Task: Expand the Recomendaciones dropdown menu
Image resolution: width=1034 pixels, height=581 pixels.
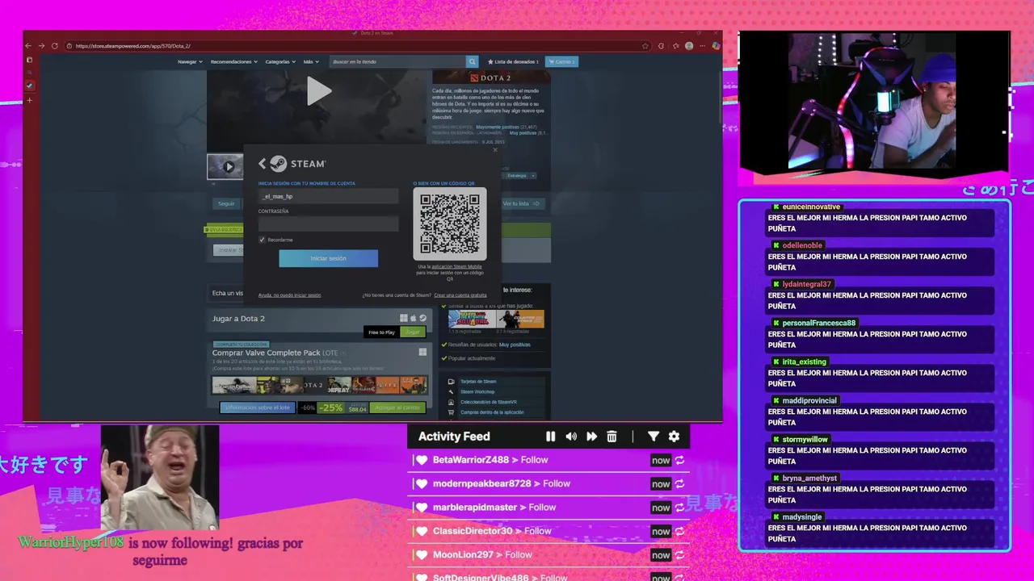Action: (x=234, y=61)
